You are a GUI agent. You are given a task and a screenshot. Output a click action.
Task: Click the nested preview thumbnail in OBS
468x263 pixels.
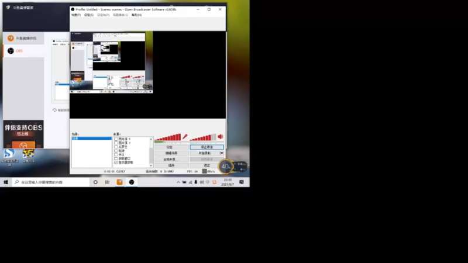point(111,63)
